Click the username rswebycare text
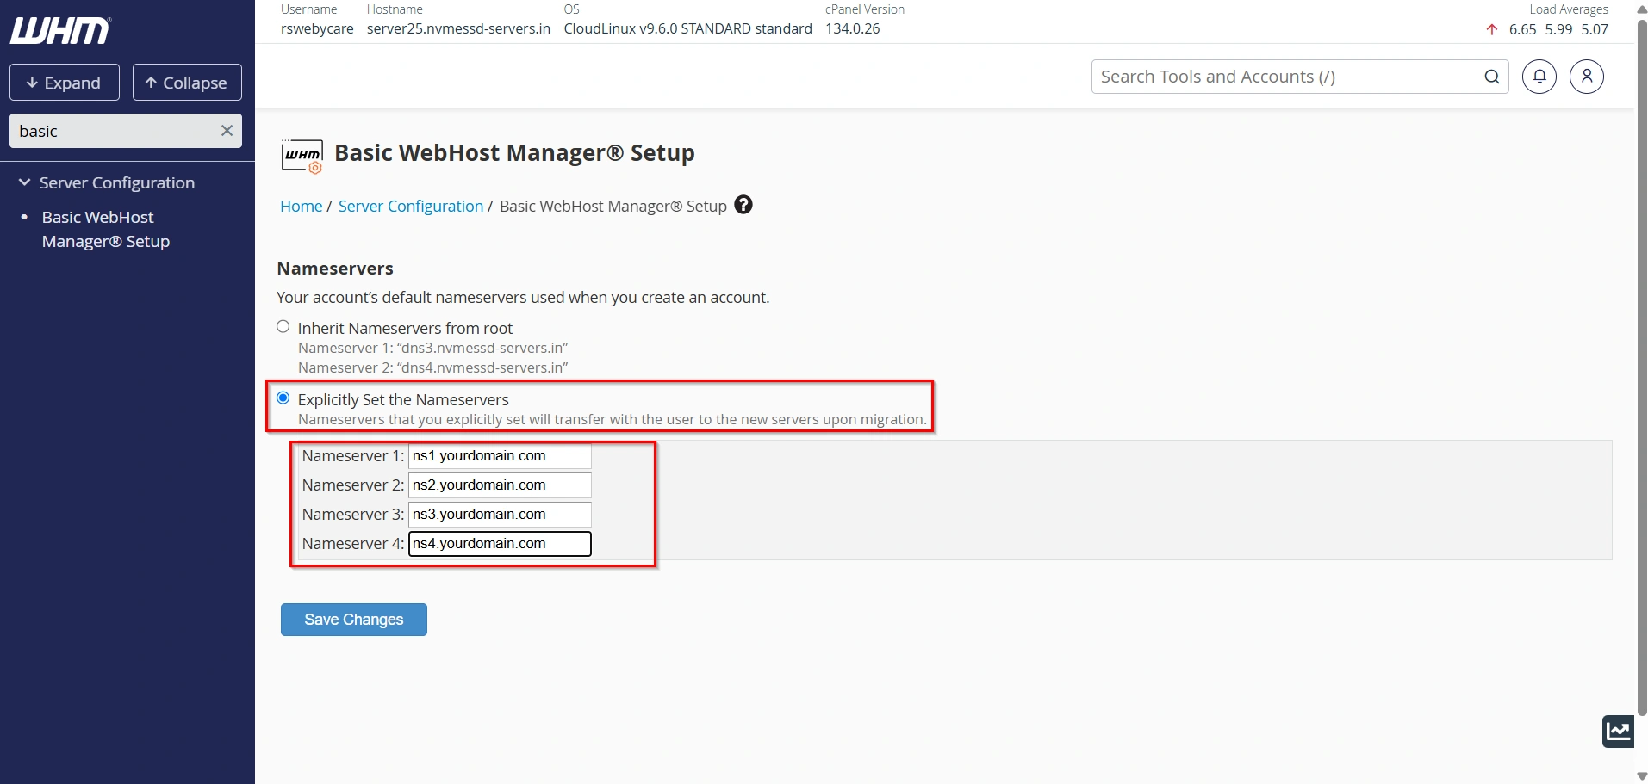Viewport: 1648px width, 784px height. pos(317,28)
